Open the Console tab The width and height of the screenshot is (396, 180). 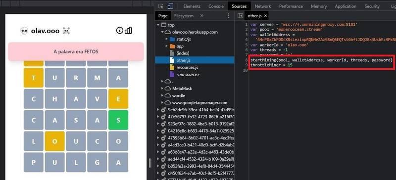[216, 6]
